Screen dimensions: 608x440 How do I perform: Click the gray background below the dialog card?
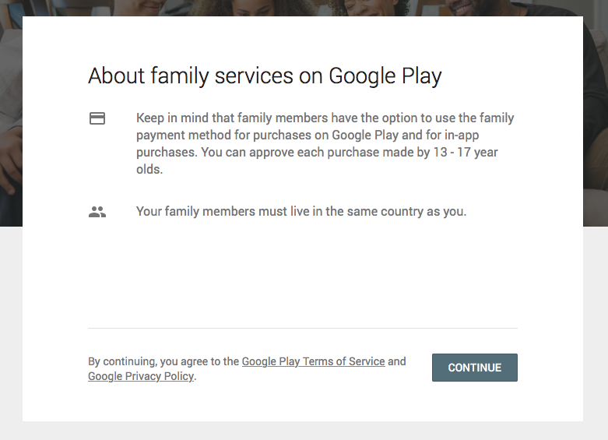point(304,431)
